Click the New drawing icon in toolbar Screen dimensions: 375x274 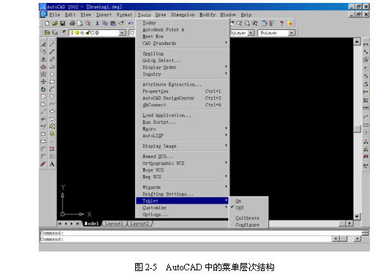48,23
